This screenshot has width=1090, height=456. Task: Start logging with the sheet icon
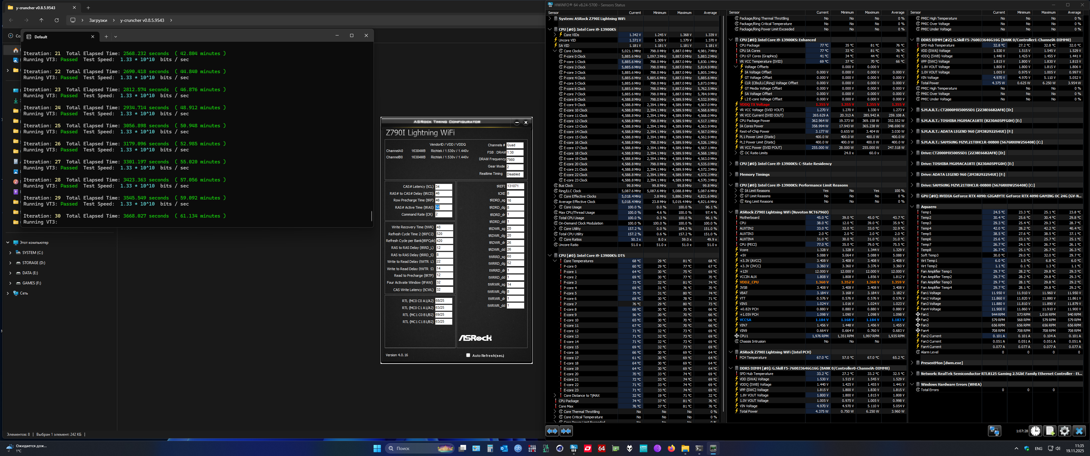point(1050,431)
